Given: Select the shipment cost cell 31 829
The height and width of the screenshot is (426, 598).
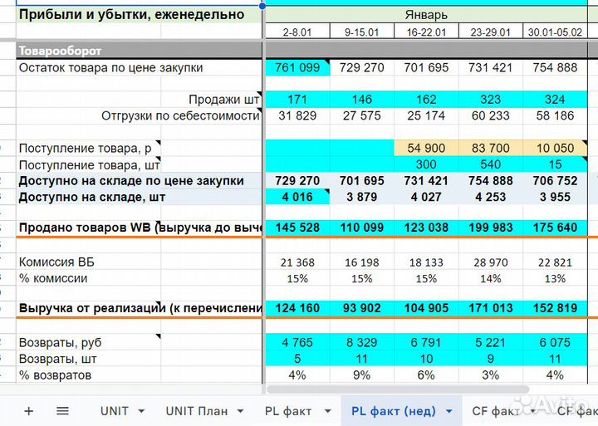Looking at the screenshot, I should click(x=297, y=115).
